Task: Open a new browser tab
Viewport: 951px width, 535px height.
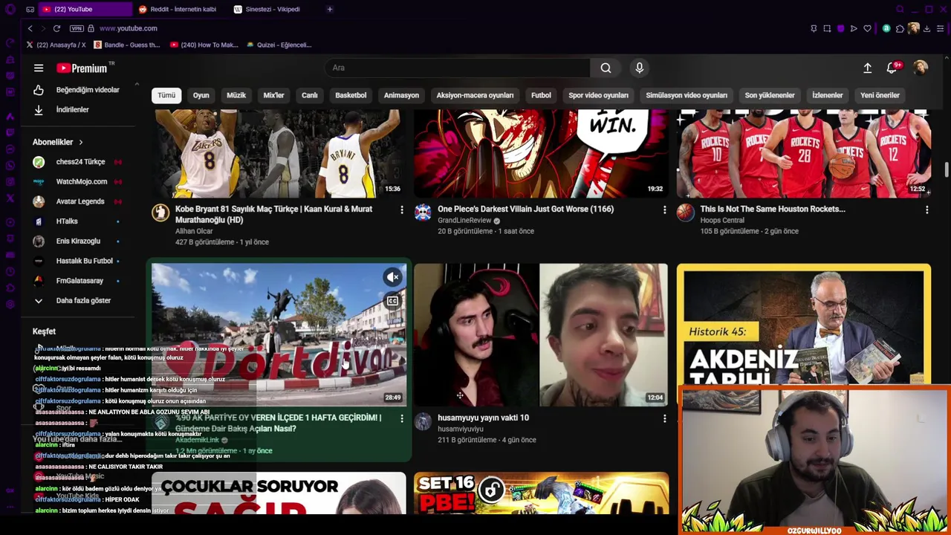Action: (330, 9)
